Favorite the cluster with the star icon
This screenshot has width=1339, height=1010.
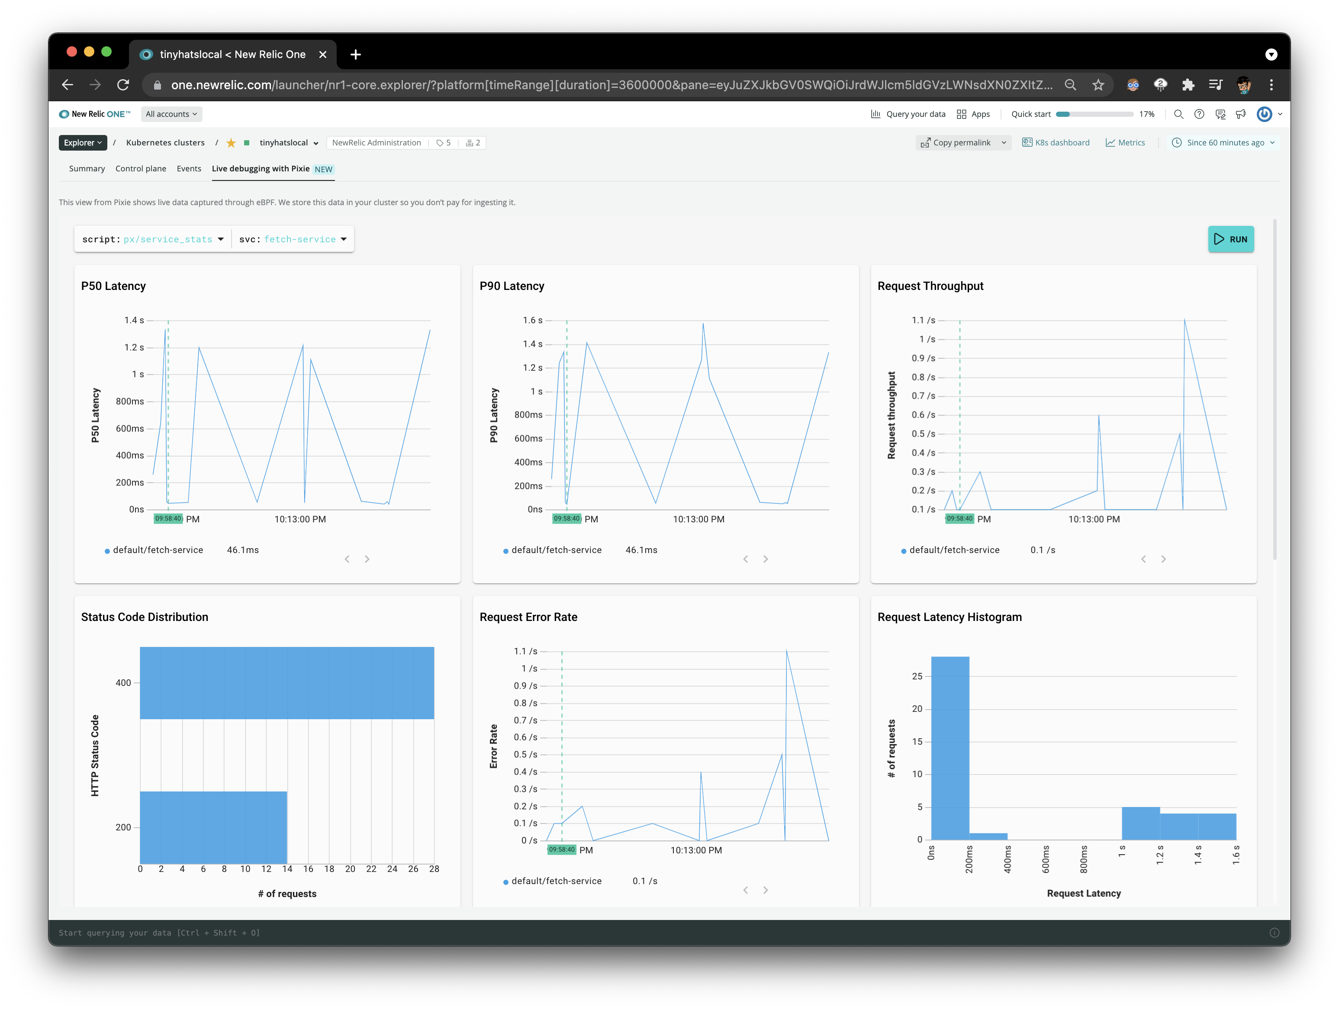pos(231,143)
